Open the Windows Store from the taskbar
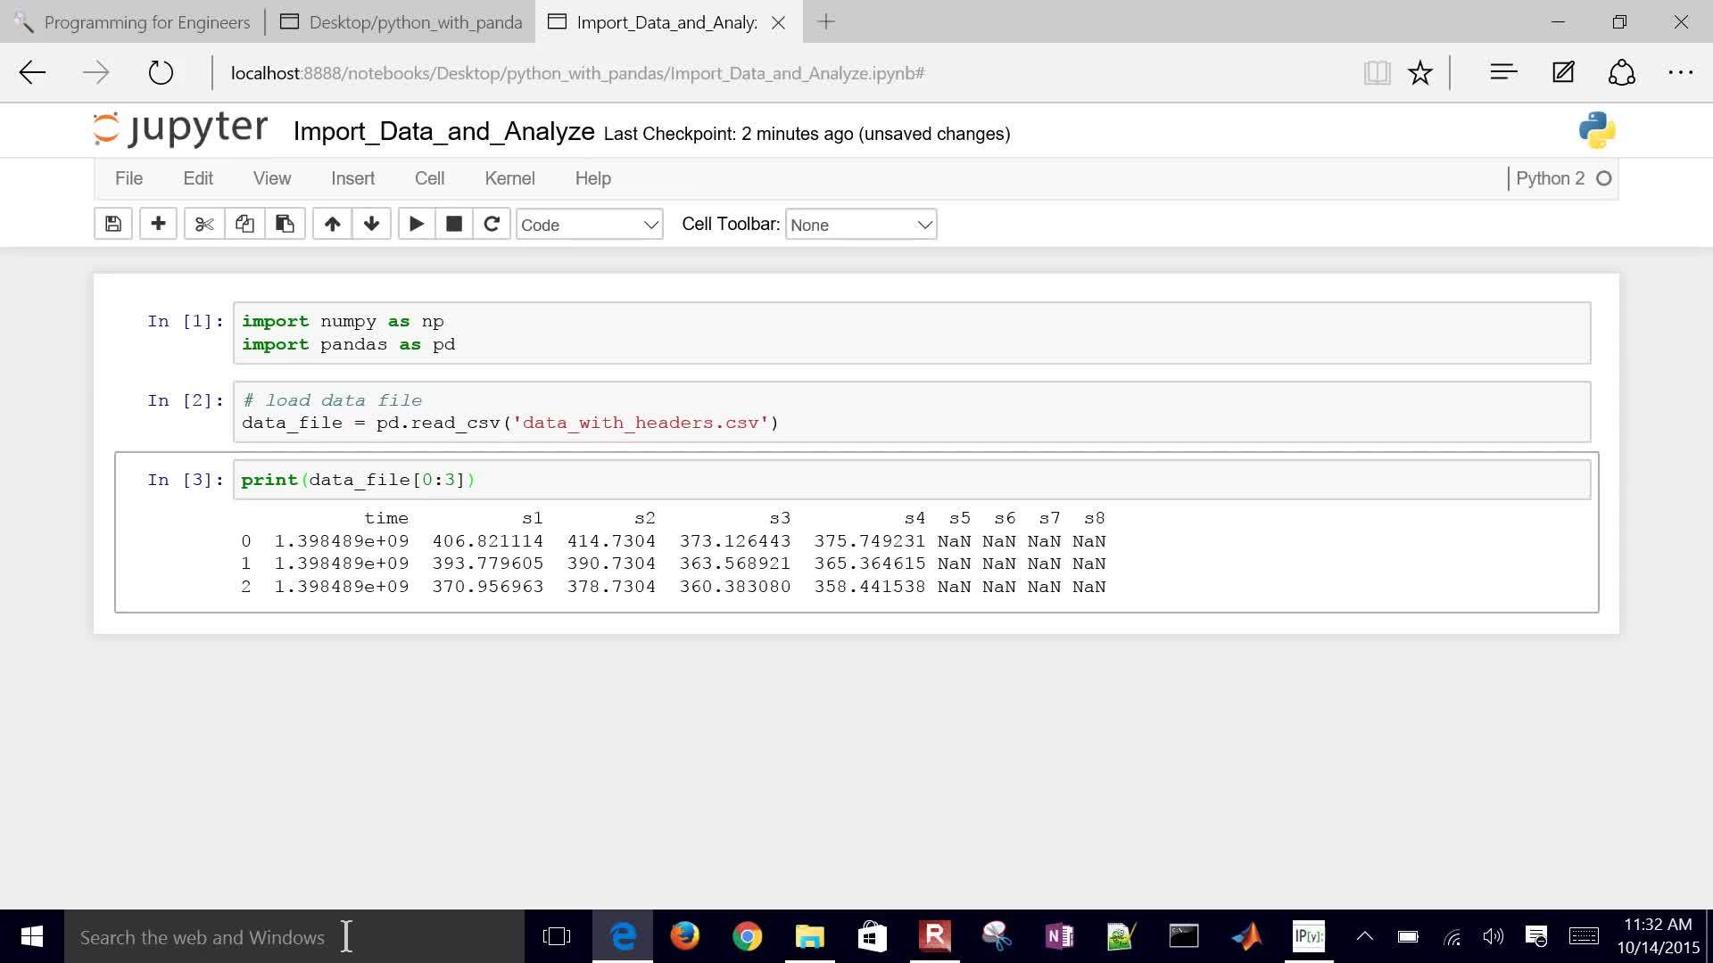 pyautogui.click(x=873, y=936)
